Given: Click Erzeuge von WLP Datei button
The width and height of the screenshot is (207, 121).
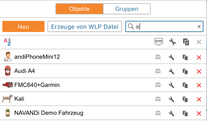Looking at the screenshot, I should 85,26.
